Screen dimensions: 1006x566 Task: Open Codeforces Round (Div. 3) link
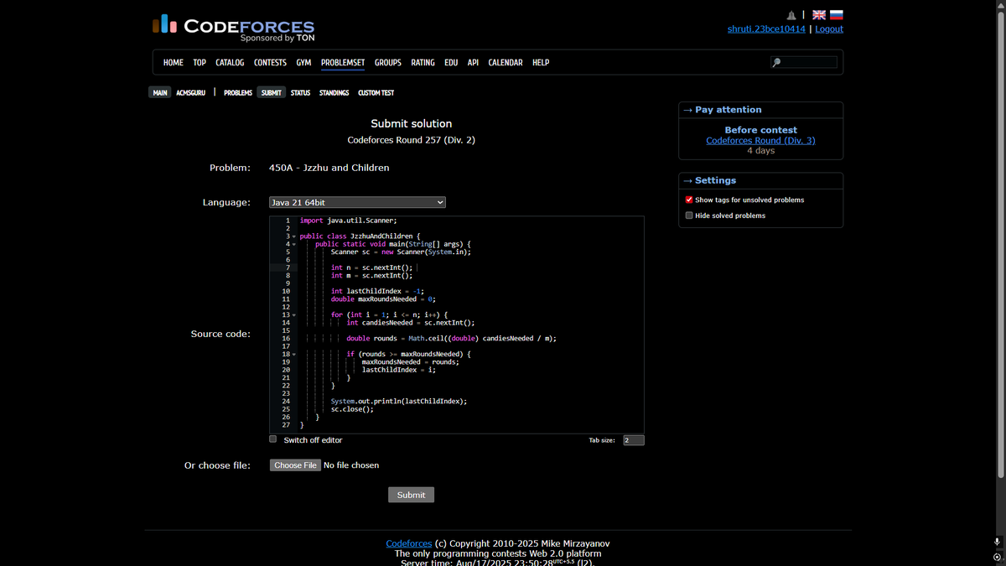[760, 141]
